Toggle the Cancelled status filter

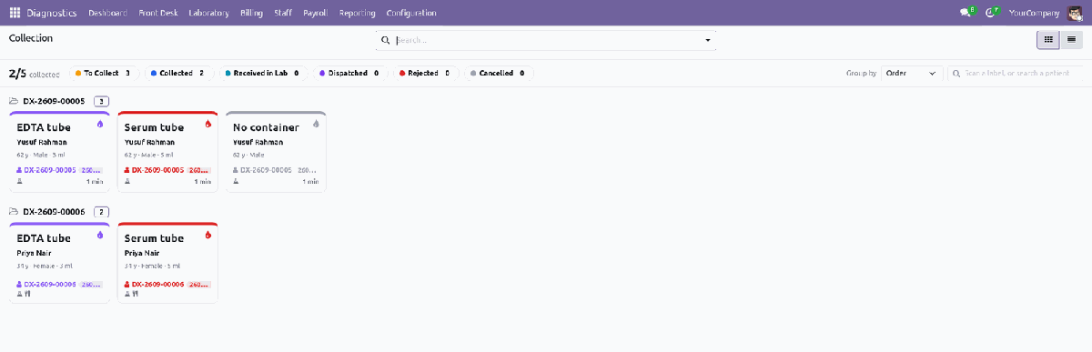click(499, 73)
